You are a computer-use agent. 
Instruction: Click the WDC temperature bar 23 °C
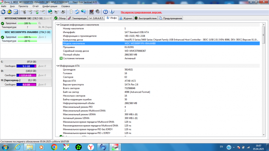pos(27,41)
